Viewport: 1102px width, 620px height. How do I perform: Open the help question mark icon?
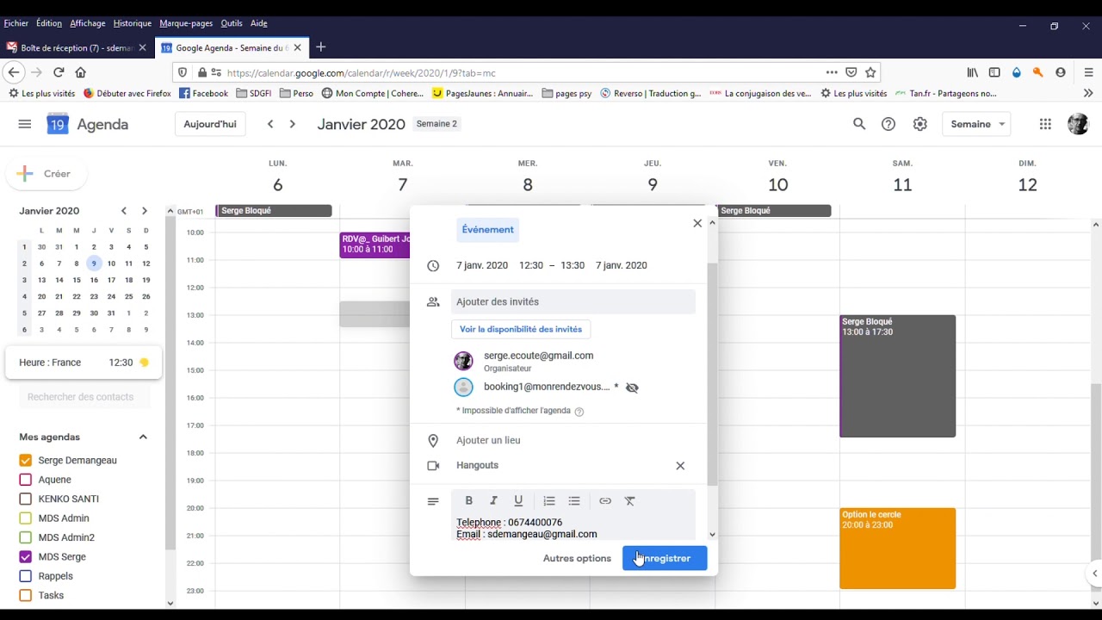(x=888, y=124)
